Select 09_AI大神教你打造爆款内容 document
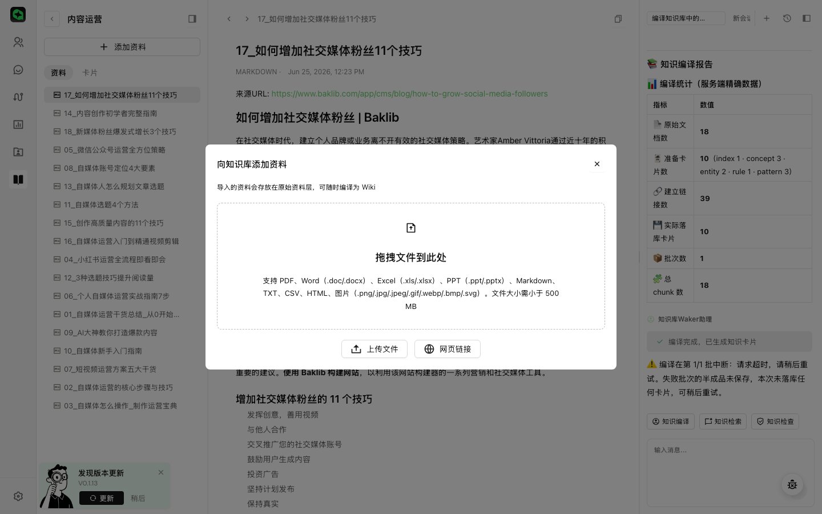822x514 pixels. (122, 332)
